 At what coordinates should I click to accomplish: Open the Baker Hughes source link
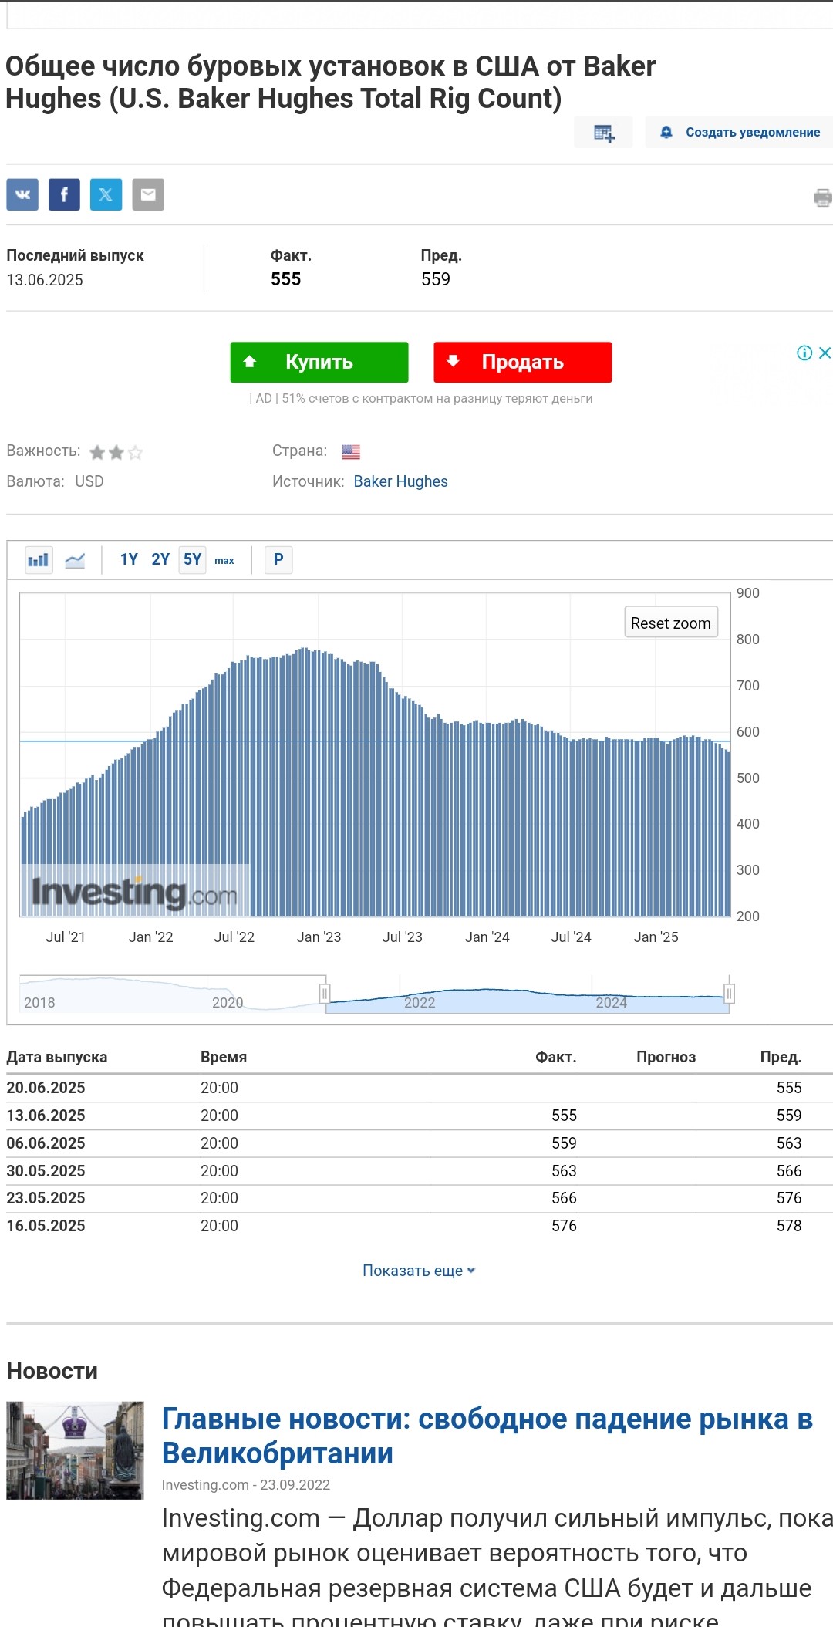coord(400,481)
